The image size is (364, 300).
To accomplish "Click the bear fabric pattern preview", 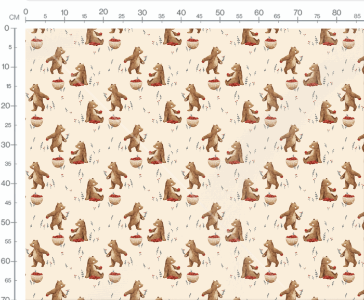I will tap(195, 164).
